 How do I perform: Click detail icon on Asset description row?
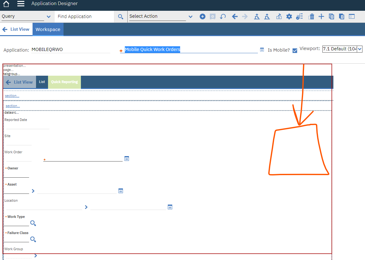[x=121, y=191]
